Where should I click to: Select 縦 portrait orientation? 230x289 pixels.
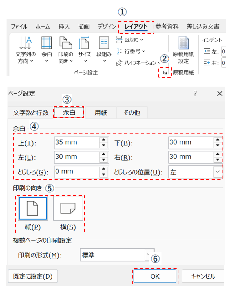tap(33, 208)
